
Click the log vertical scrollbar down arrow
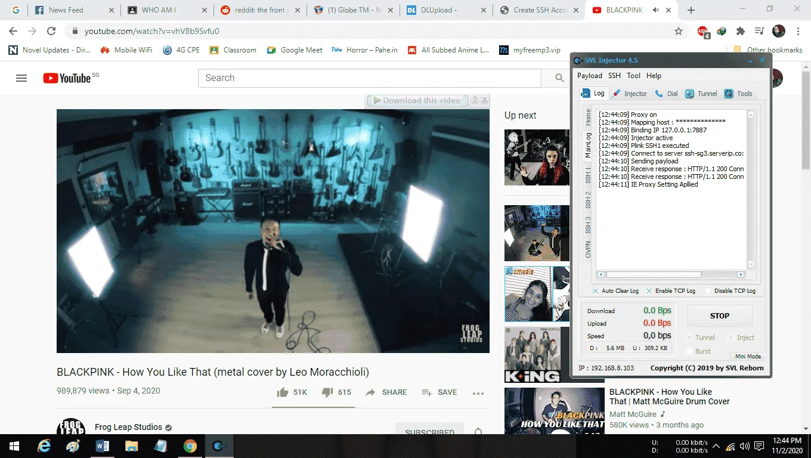click(x=751, y=265)
